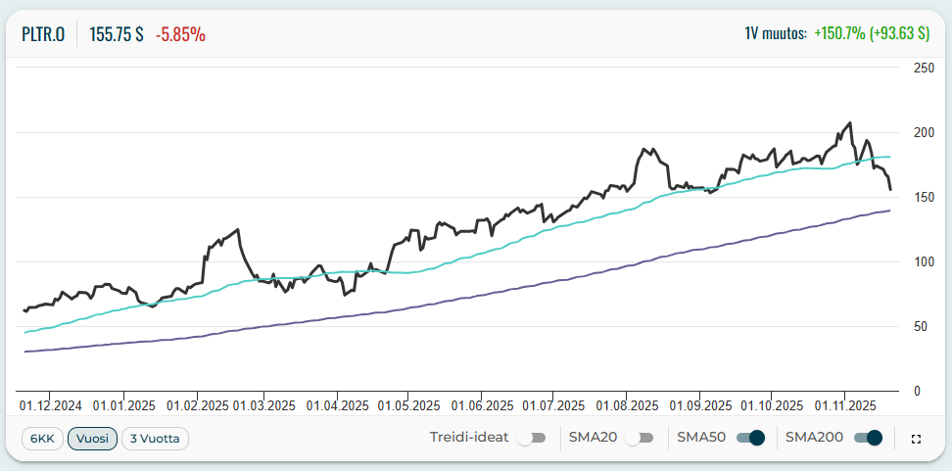Select the 6KK time range
This screenshot has height=471, width=952.
coord(42,439)
